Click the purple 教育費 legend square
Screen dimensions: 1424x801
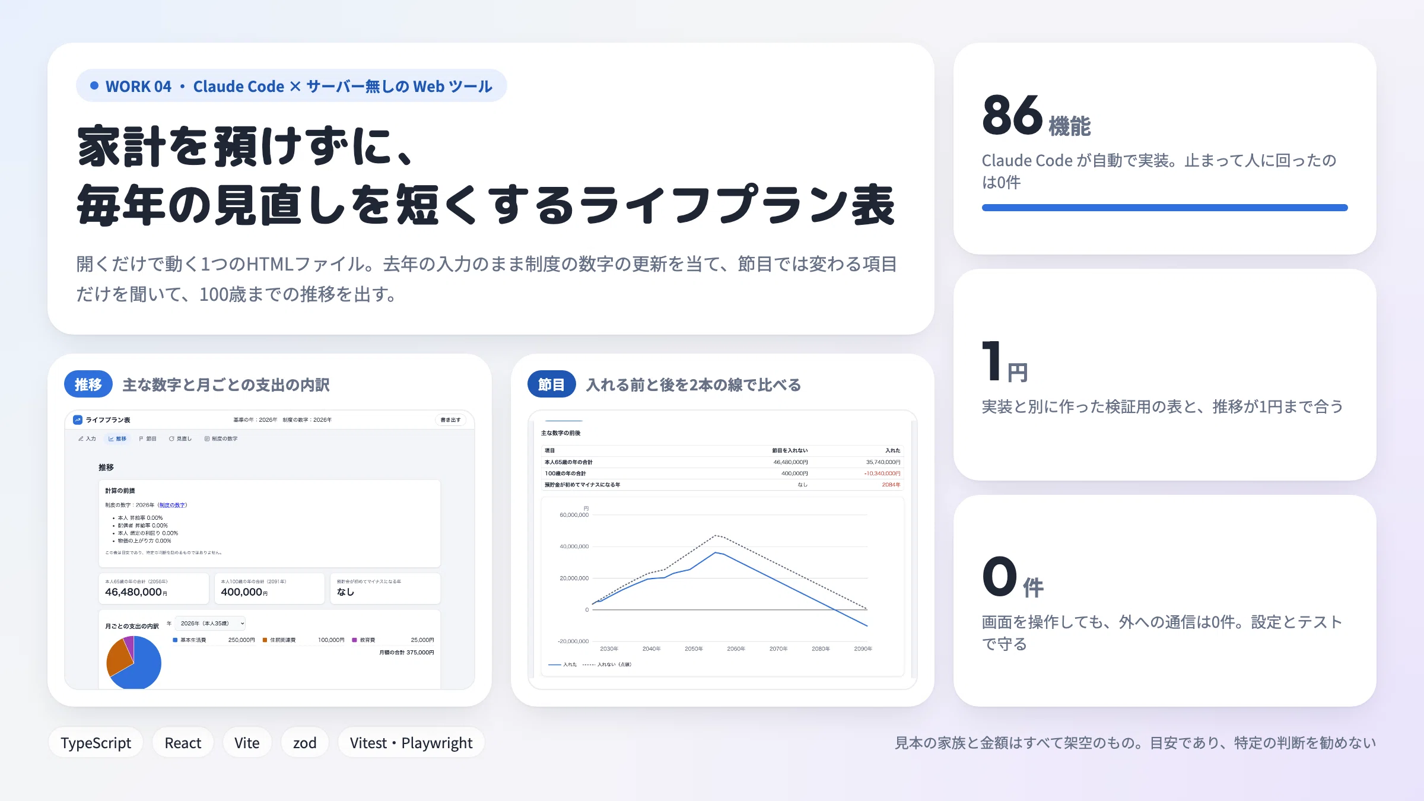(x=355, y=640)
